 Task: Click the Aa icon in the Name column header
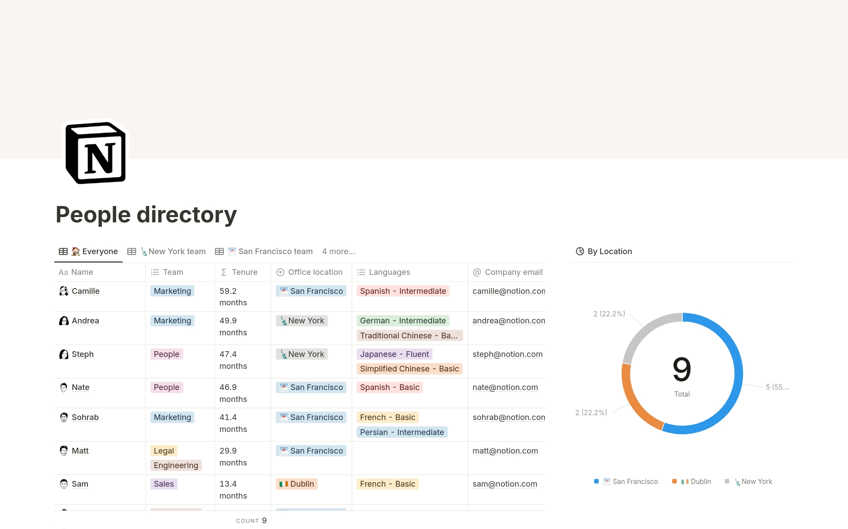pos(63,272)
